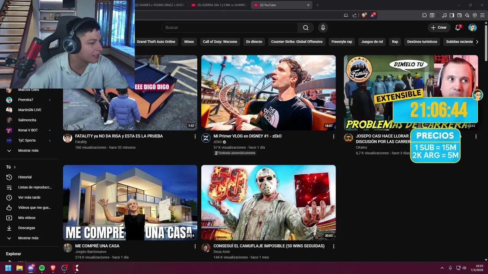Open the MartinSN LIVE subscription
The height and width of the screenshot is (274, 488).
(x=29, y=110)
